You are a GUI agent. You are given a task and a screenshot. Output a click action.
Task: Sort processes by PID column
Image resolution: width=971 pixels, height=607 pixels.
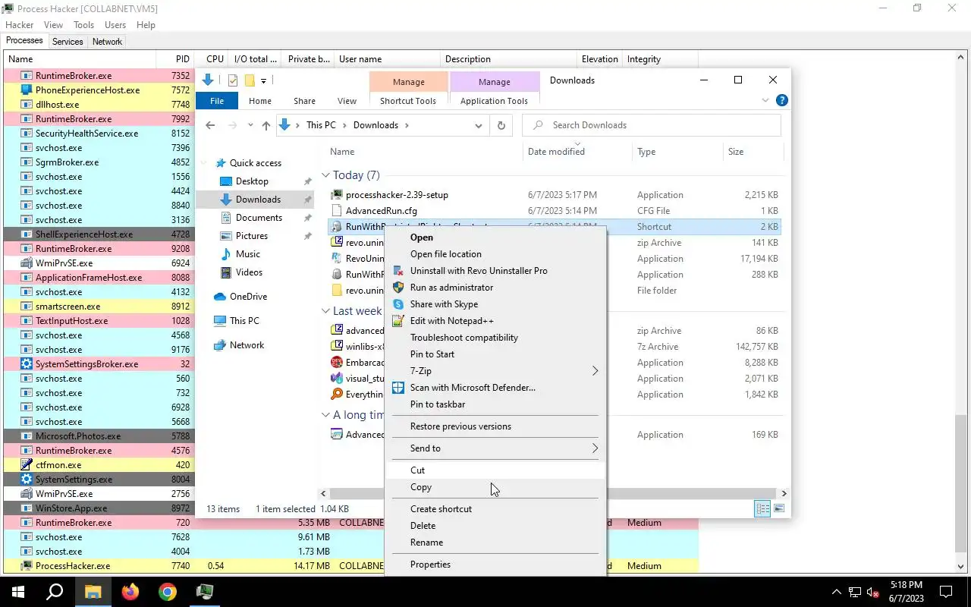tap(175, 59)
